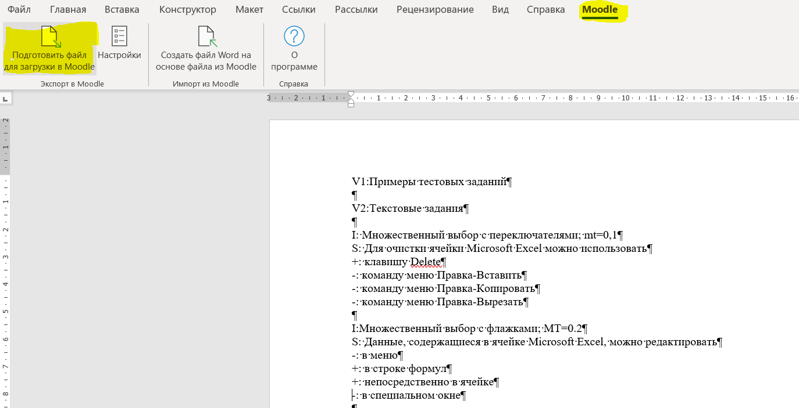Click the line команду меню Правка-Копировать

[446, 288]
